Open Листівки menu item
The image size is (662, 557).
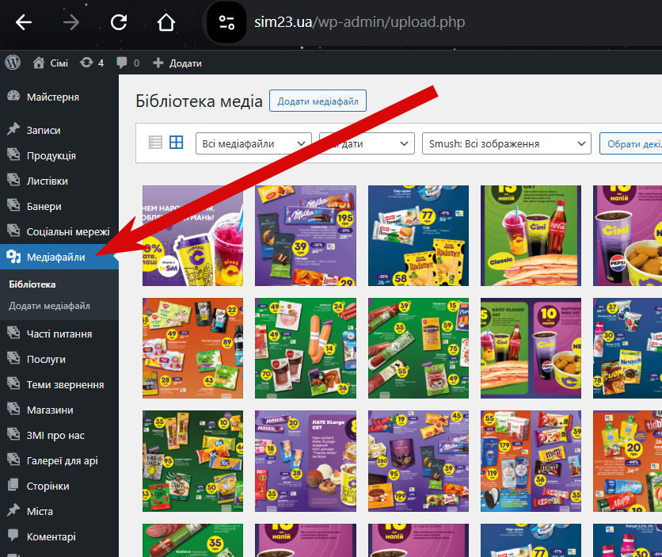point(48,181)
